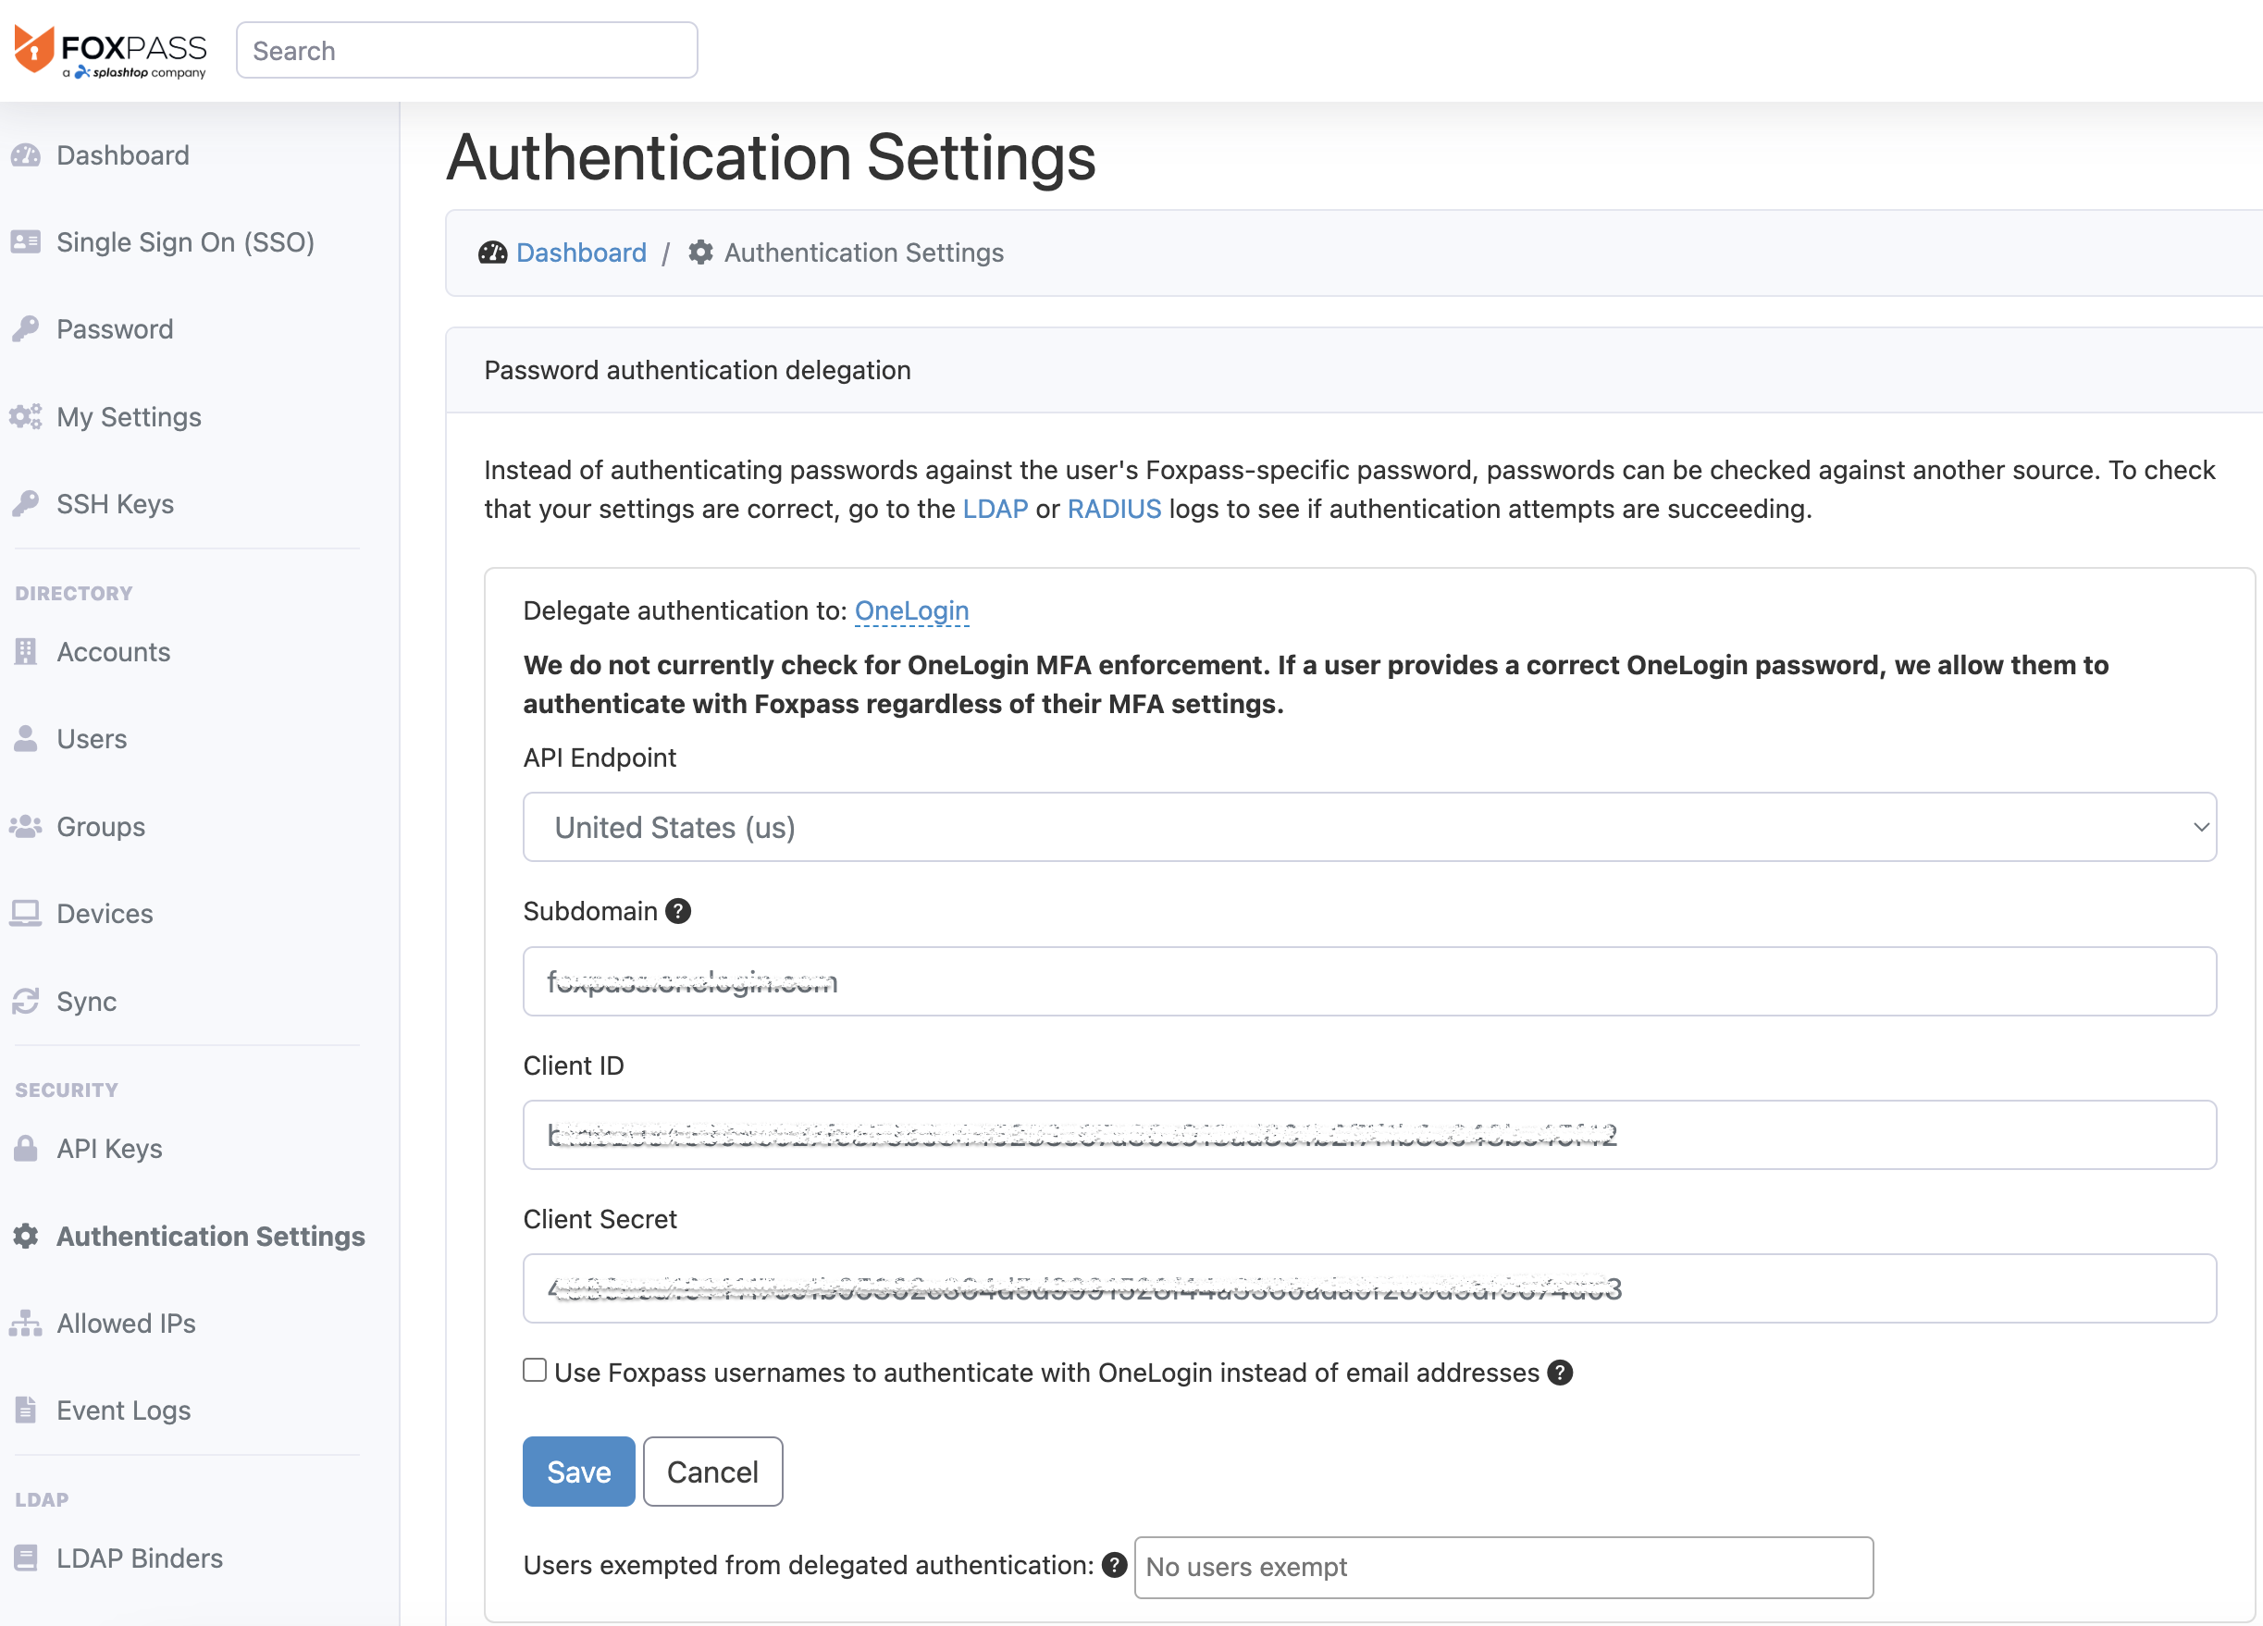This screenshot has width=2263, height=1626.
Task: Open the RADIUS logs link
Action: click(1115, 510)
